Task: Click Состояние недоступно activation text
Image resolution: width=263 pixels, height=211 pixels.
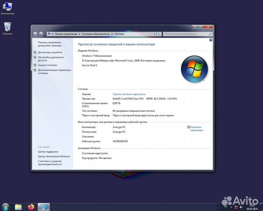Action: (x=95, y=153)
